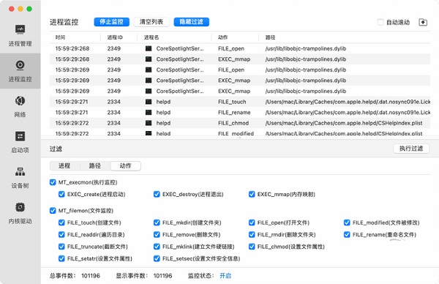Uncheck FILE_open(打开文件) checkbox
439x284 pixels.
click(252, 223)
